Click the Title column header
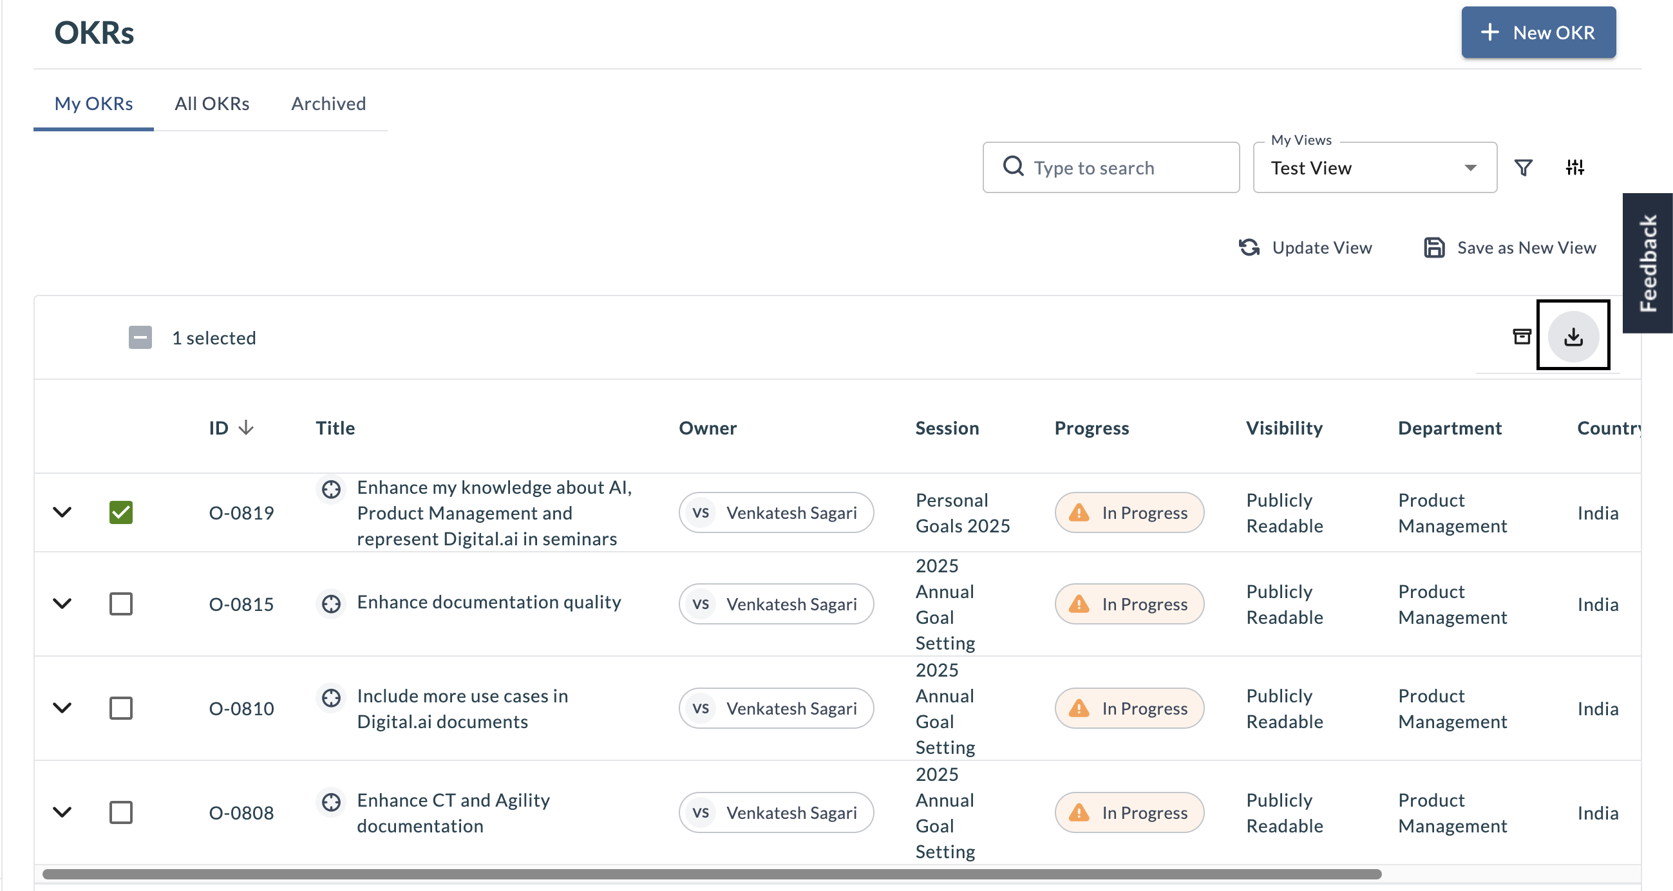1673x891 pixels. click(x=335, y=429)
